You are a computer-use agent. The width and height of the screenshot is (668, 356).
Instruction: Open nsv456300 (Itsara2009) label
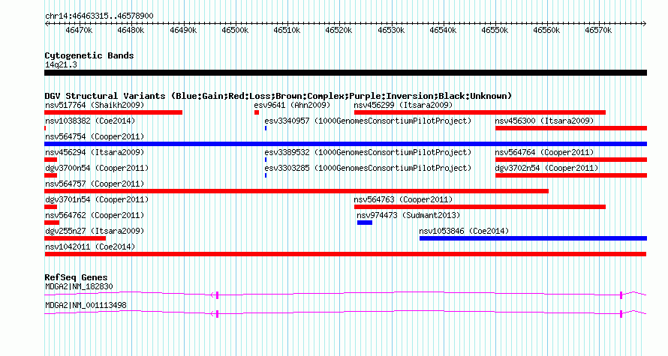pyautogui.click(x=544, y=121)
